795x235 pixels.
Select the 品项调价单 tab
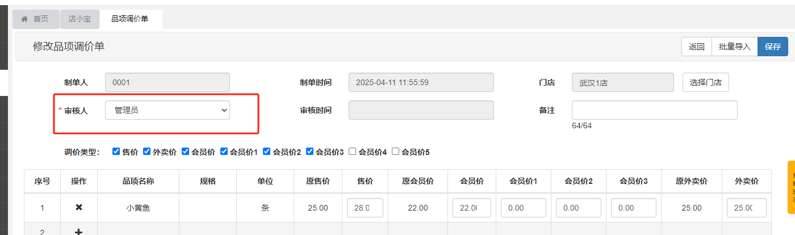[130, 19]
